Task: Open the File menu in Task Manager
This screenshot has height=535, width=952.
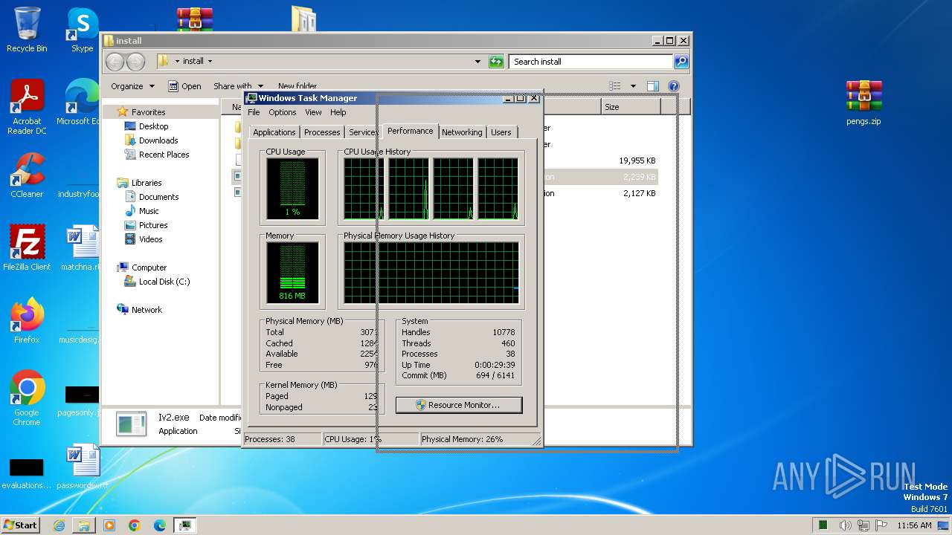Action: pyautogui.click(x=254, y=112)
